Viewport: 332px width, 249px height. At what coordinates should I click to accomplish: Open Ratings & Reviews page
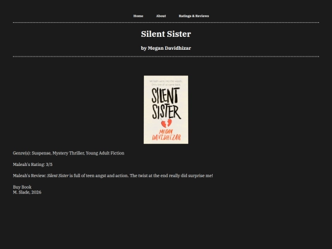coord(194,16)
